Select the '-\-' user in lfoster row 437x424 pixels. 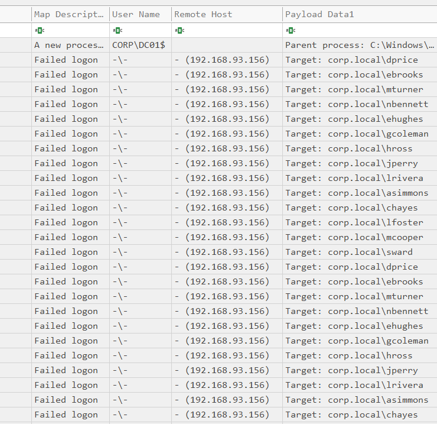click(x=141, y=222)
